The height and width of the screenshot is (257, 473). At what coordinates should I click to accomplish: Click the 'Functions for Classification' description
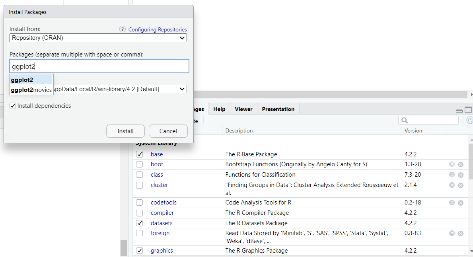tap(260, 175)
